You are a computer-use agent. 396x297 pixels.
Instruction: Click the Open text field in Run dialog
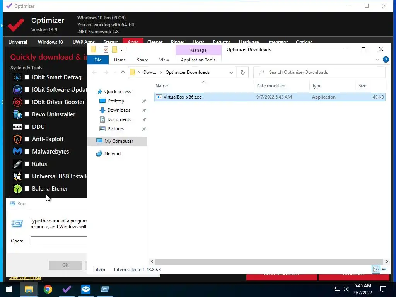click(59, 241)
